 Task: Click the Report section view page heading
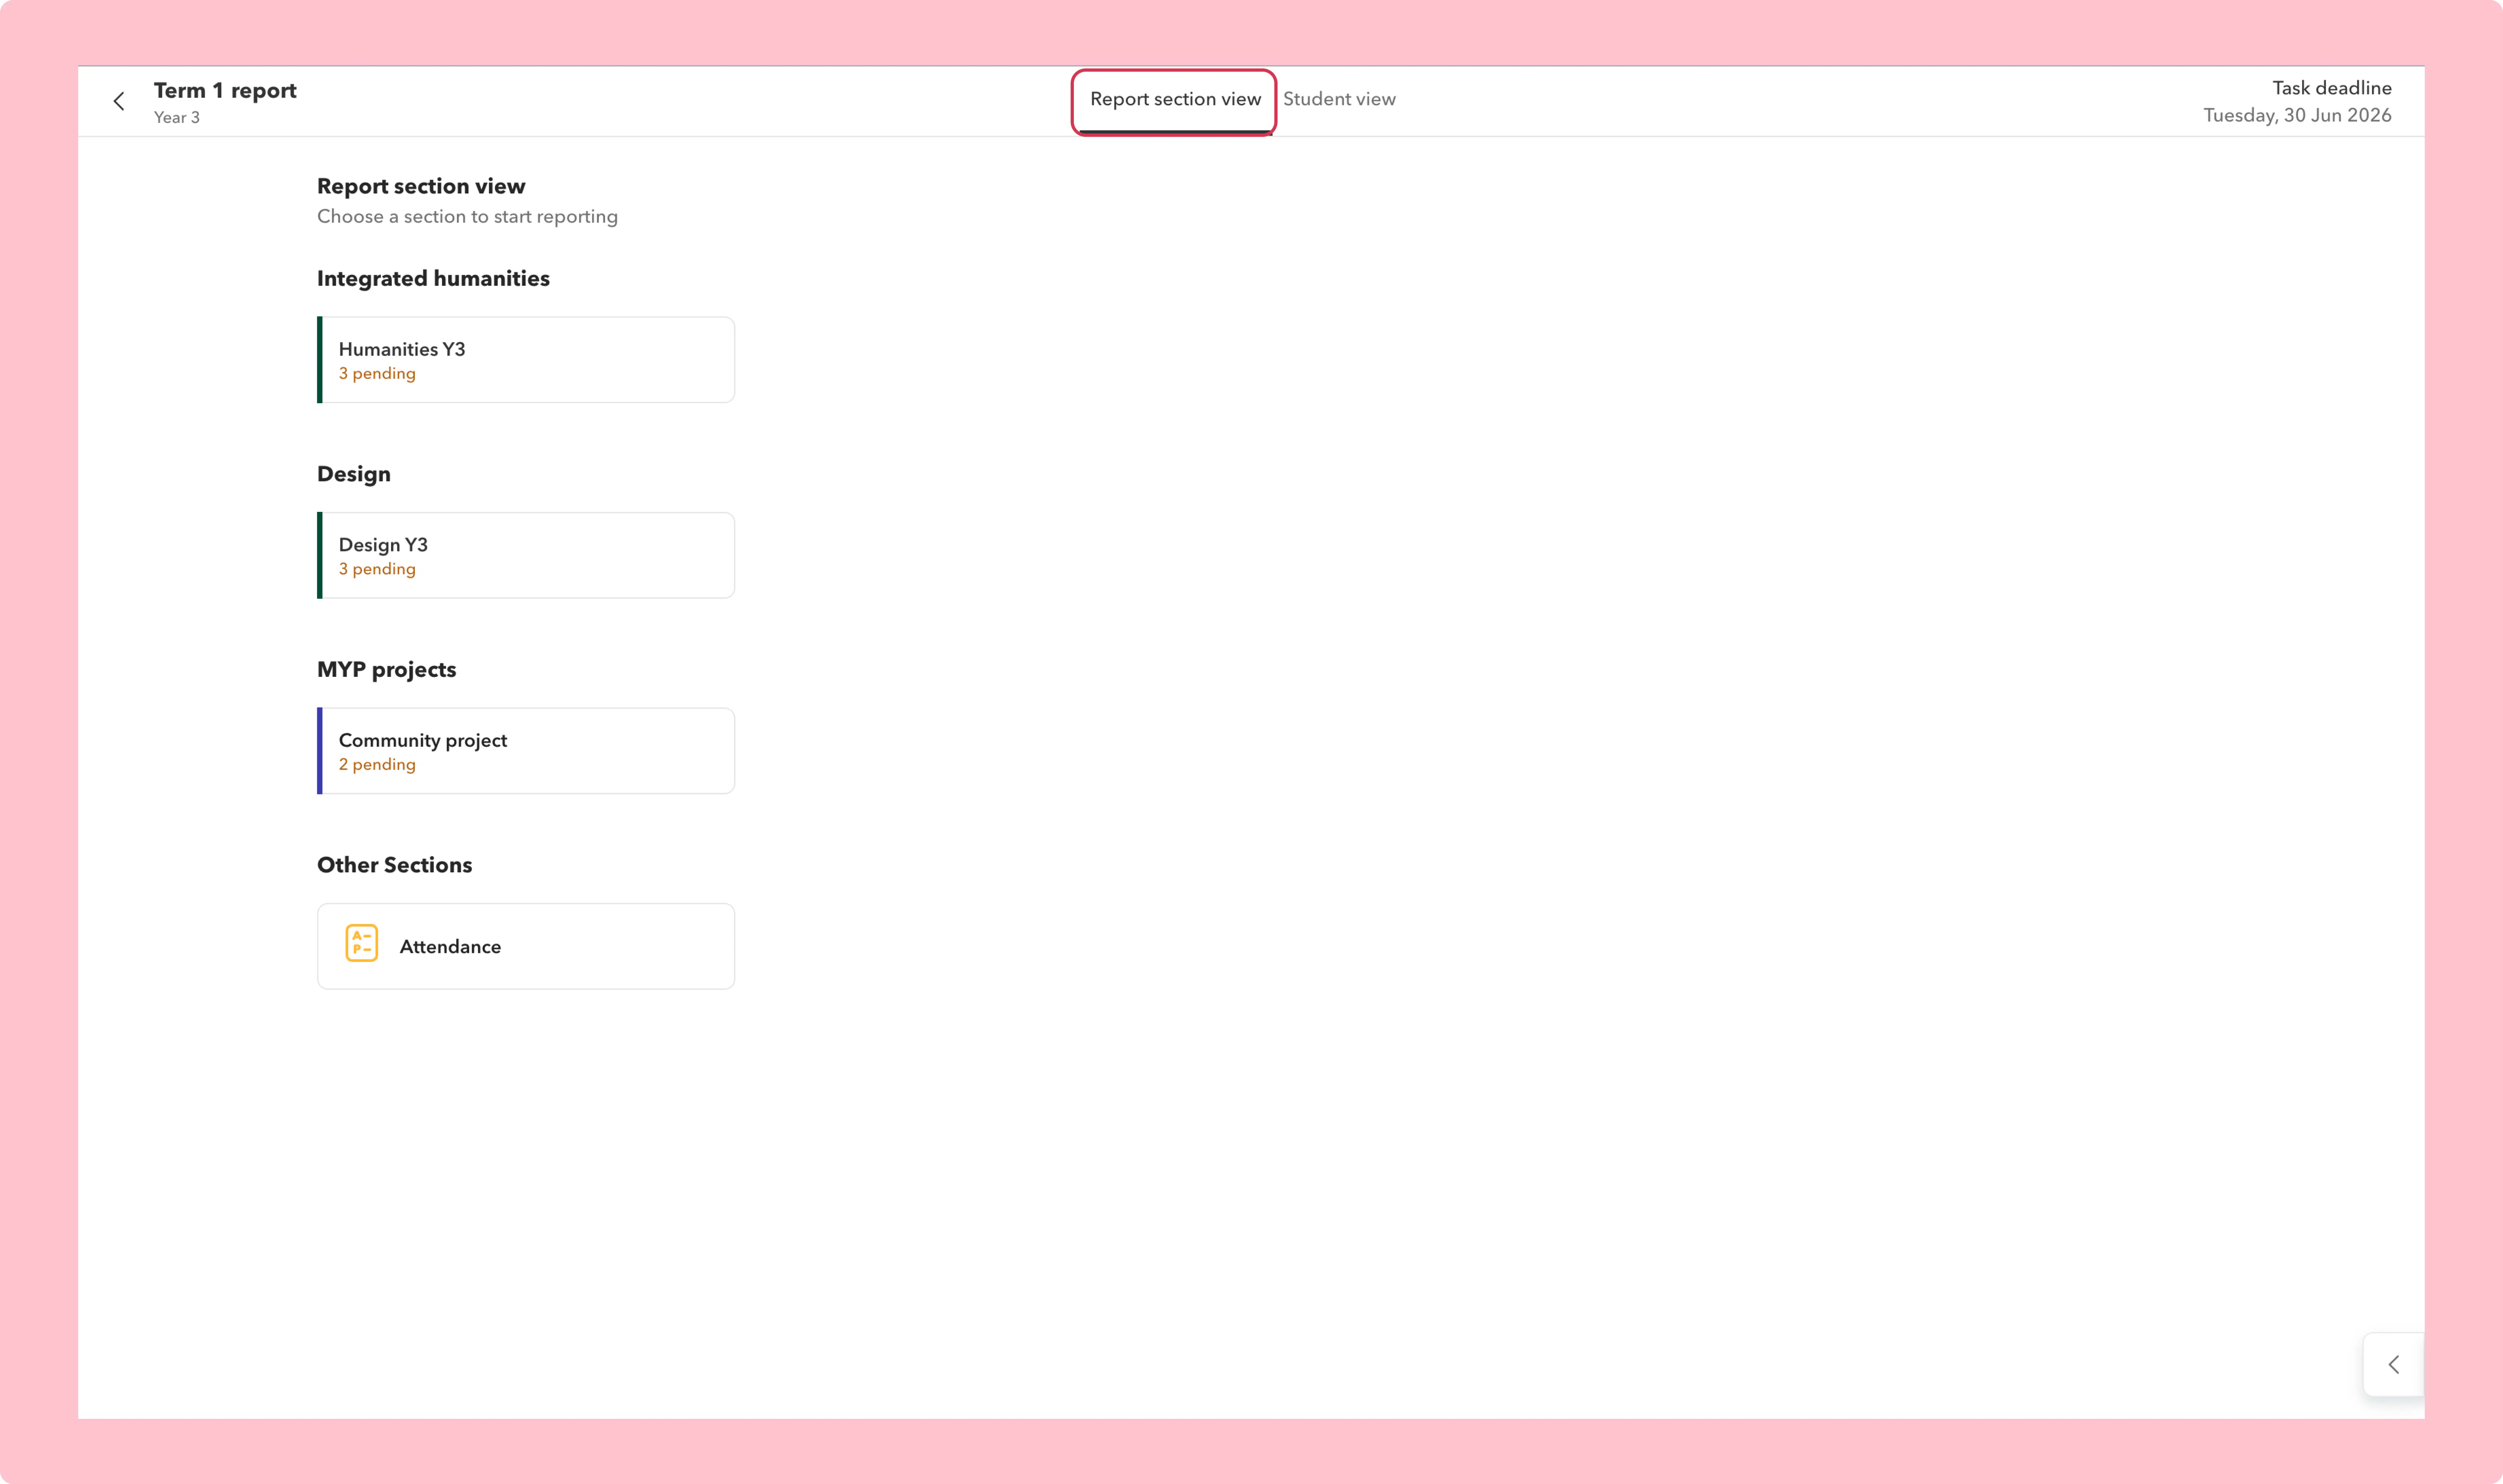[x=421, y=186]
